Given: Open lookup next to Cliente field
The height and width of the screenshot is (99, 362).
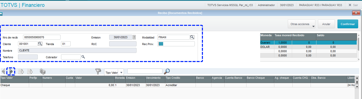Looking at the screenshot, I should pyautogui.click(x=40, y=44).
